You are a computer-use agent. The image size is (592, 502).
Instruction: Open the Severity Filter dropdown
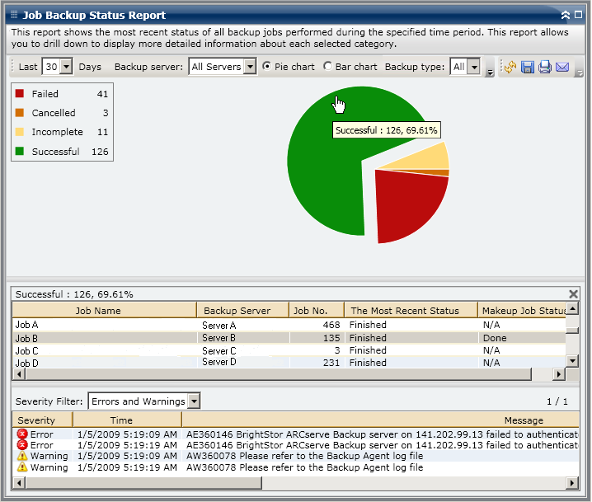[x=194, y=401]
